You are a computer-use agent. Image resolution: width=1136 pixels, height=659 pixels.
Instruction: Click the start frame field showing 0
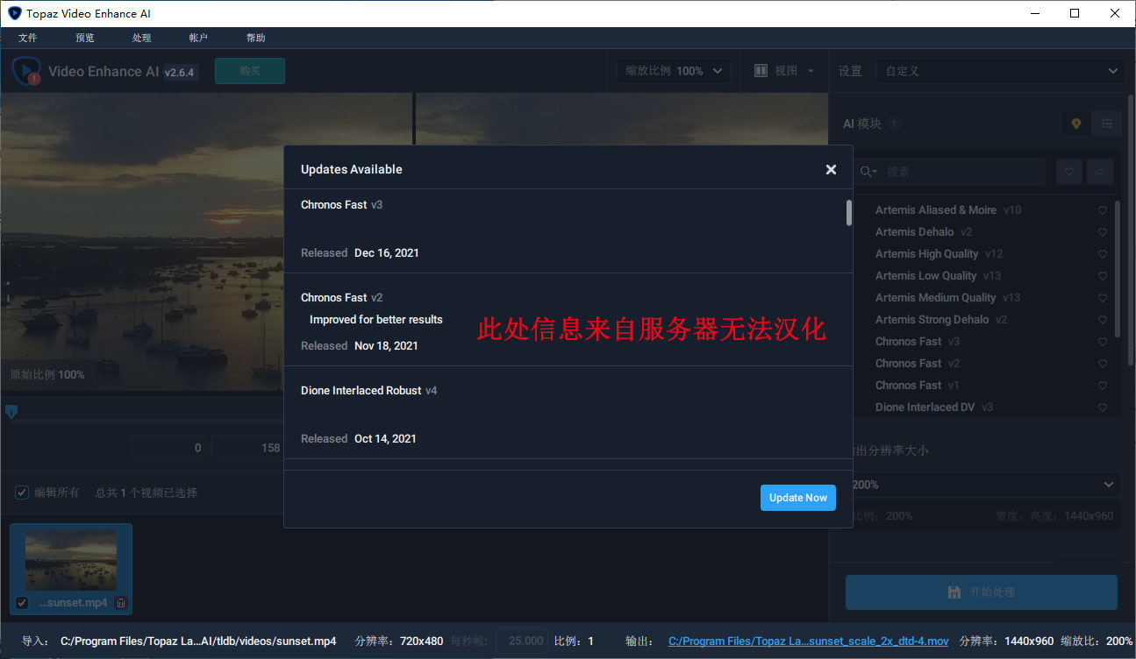(x=168, y=448)
